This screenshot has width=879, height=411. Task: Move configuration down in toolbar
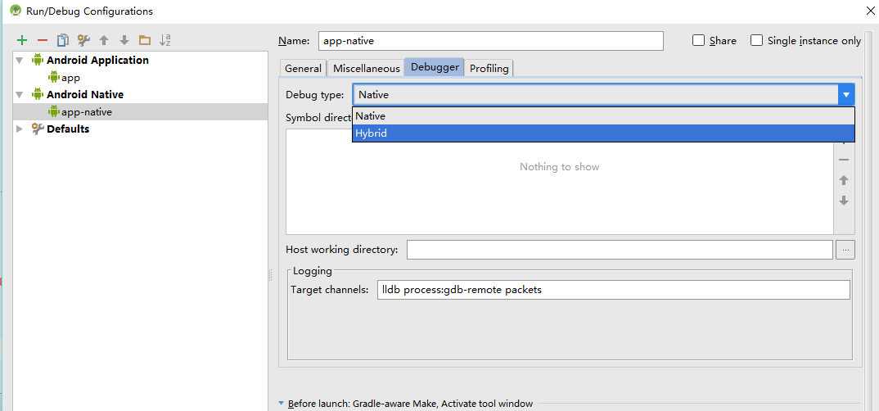coord(124,40)
